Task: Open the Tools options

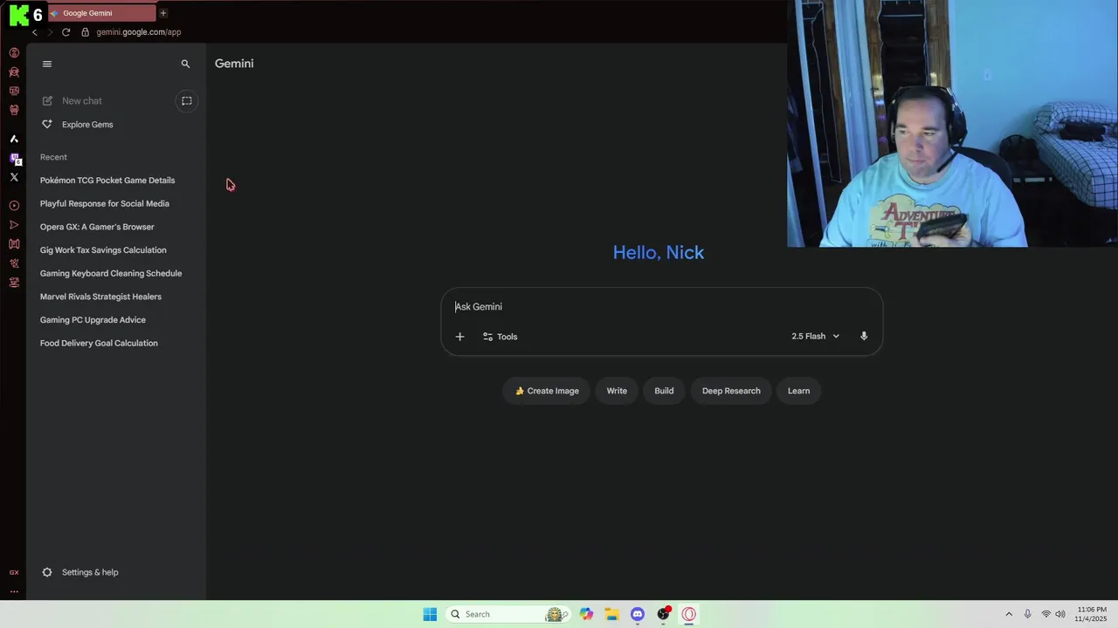Action: coord(500,337)
